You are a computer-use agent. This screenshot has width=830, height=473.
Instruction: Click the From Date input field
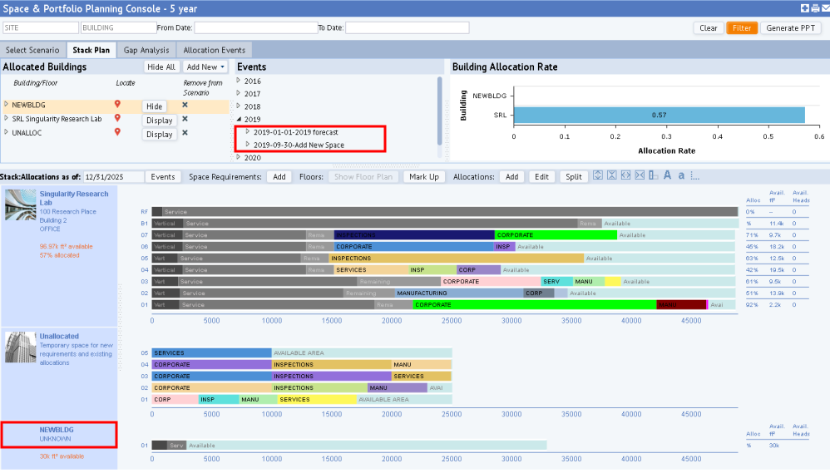(254, 27)
